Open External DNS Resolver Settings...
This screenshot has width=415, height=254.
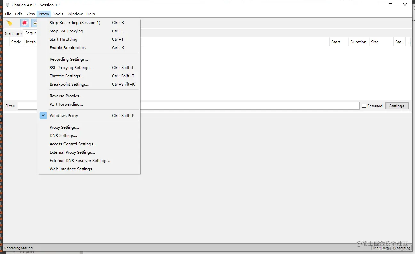coord(88,161)
